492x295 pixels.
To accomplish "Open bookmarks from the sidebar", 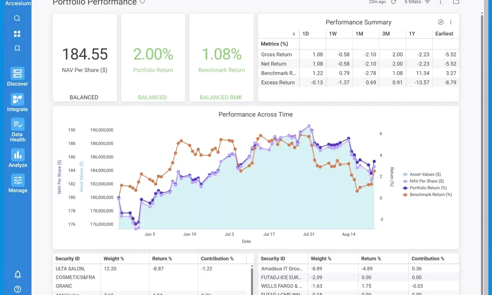I will tap(17, 48).
